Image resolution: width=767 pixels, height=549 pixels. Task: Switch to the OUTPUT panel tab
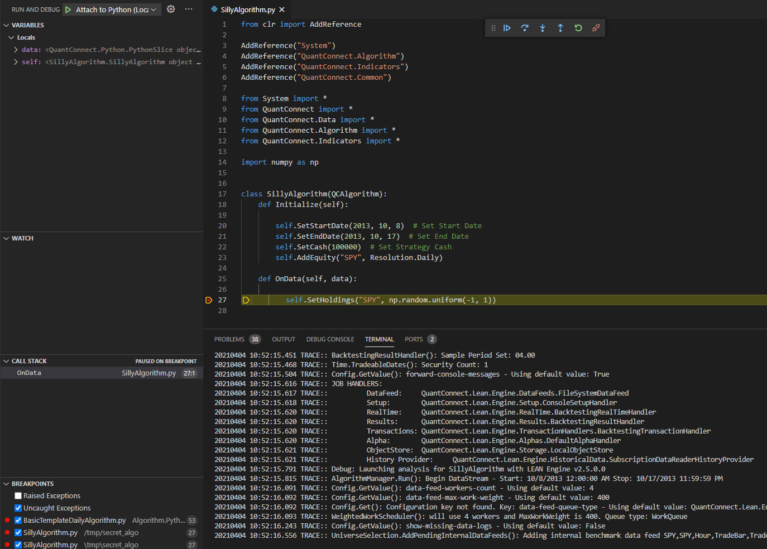coord(284,339)
